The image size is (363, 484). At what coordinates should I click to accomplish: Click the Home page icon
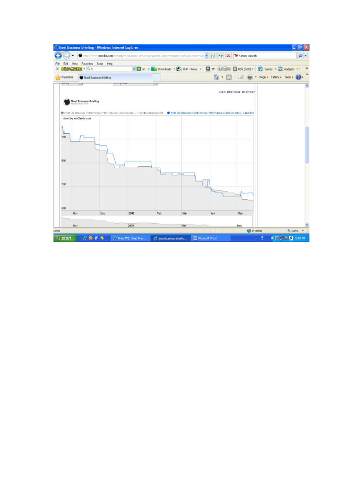pyautogui.click(x=216, y=77)
